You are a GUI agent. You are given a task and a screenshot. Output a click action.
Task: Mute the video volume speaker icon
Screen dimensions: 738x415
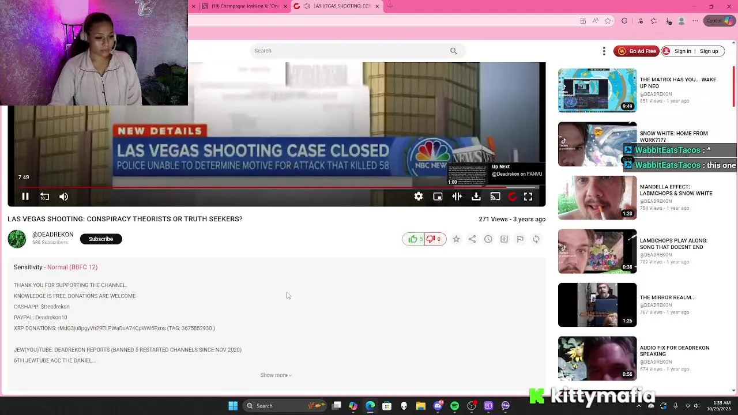tap(63, 197)
